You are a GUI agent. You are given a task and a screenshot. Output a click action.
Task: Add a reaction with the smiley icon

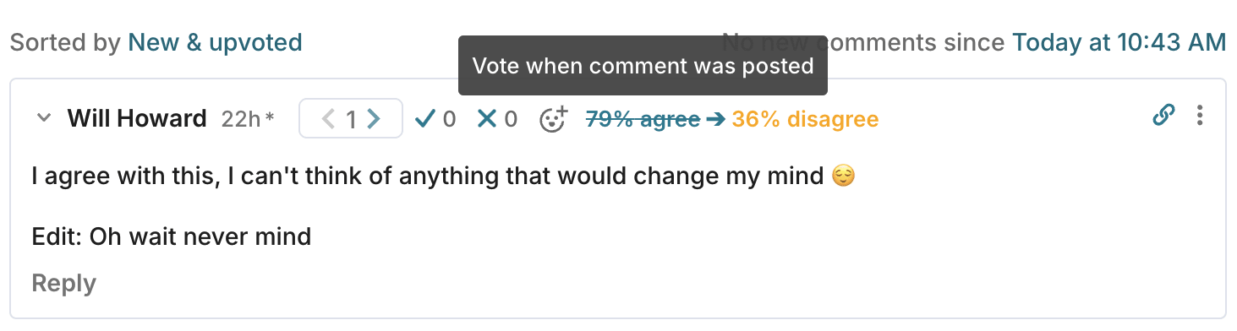point(554,119)
